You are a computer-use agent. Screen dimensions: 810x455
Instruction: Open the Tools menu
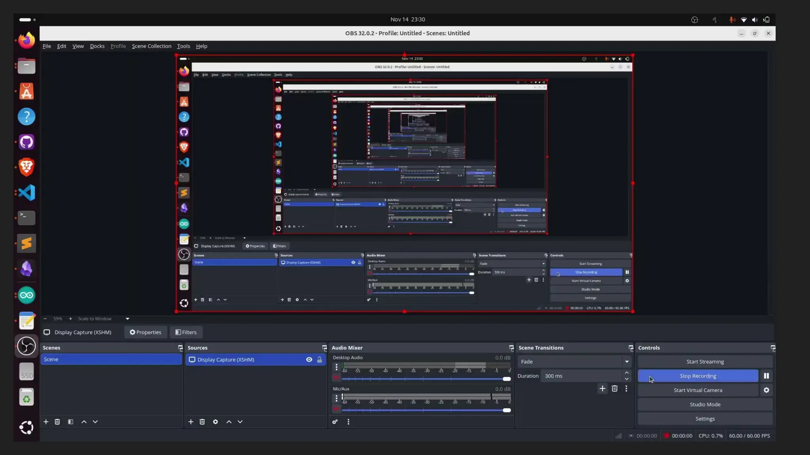coord(183,46)
